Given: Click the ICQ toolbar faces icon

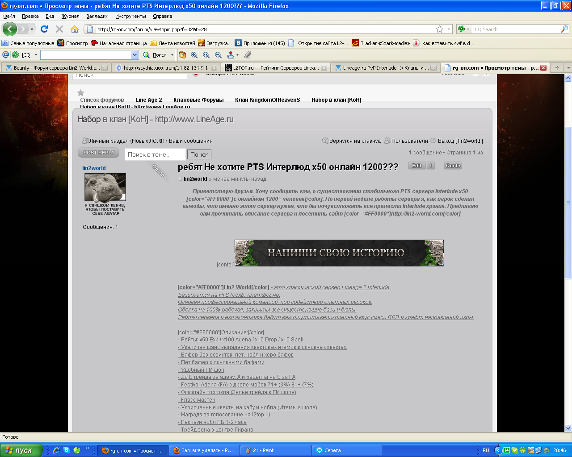Looking at the screenshot, I should click(182, 54).
